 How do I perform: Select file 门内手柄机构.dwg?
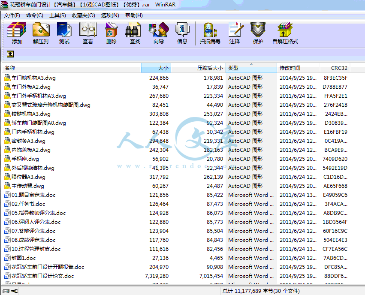[33, 132]
